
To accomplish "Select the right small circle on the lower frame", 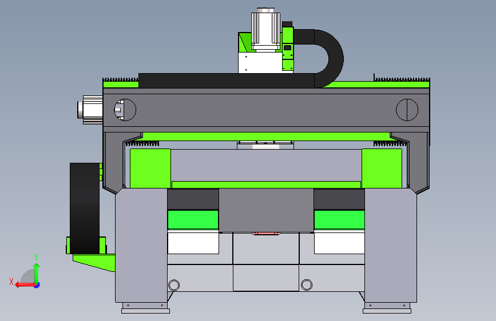I will click(x=307, y=285).
